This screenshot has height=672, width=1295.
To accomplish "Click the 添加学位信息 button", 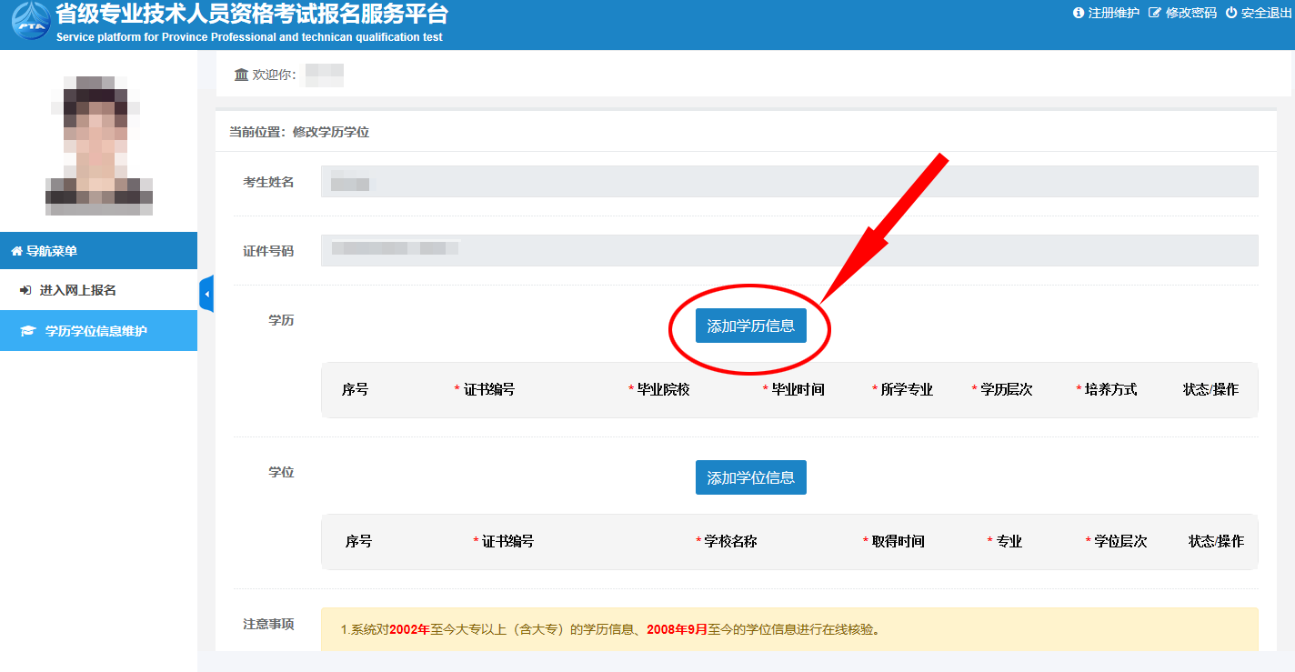I will click(x=750, y=477).
